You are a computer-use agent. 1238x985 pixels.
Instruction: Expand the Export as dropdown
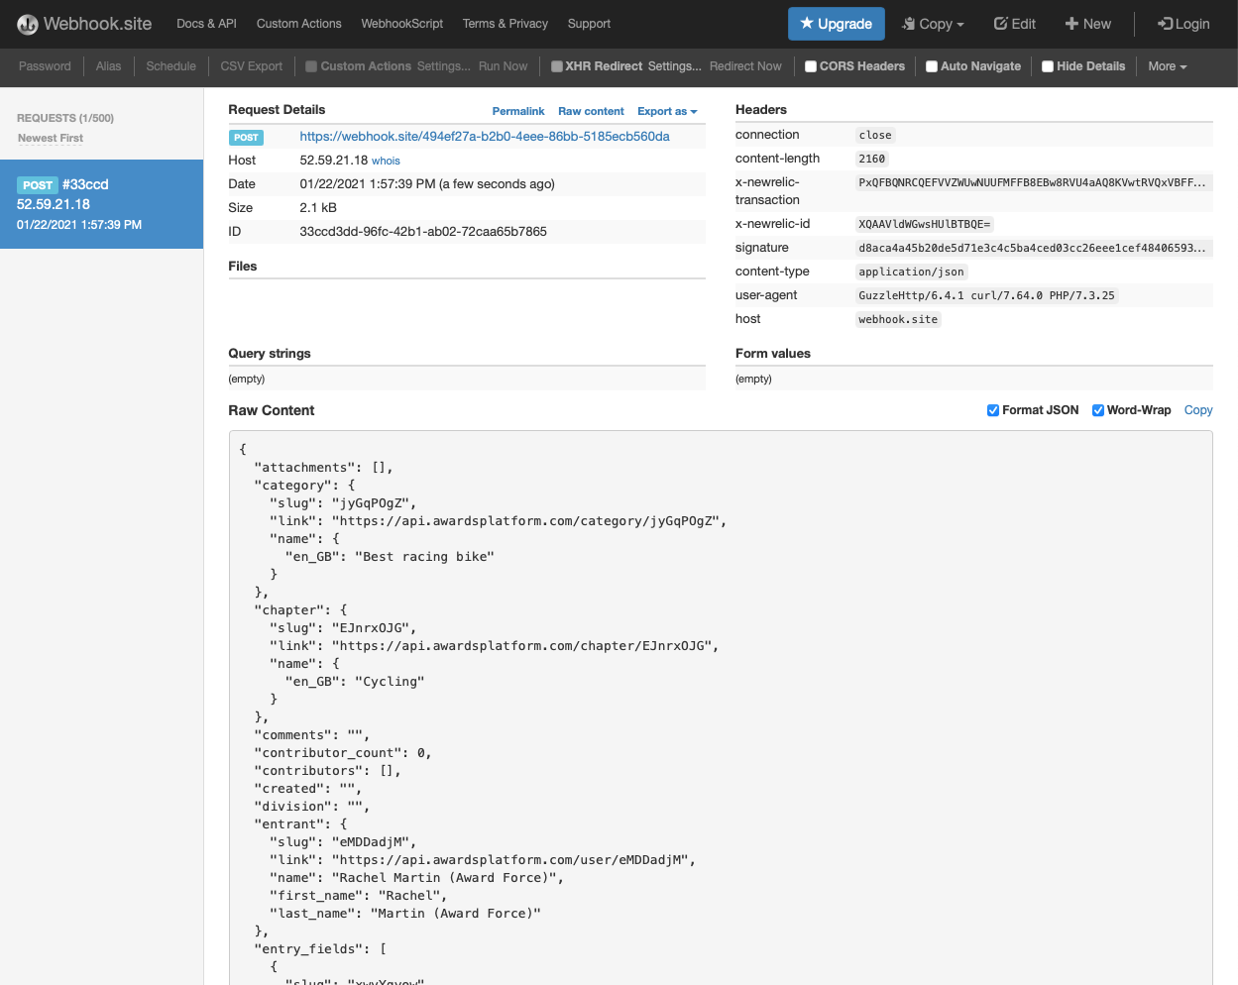pos(667,111)
